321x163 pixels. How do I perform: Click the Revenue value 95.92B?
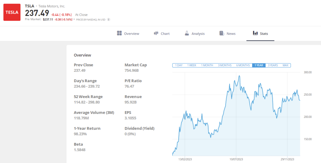[x=130, y=102]
